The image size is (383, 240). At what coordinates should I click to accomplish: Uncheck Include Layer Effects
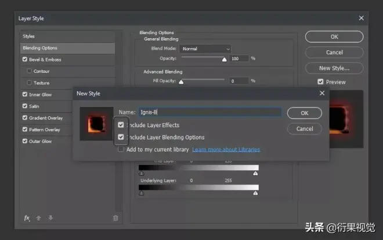tap(121, 125)
